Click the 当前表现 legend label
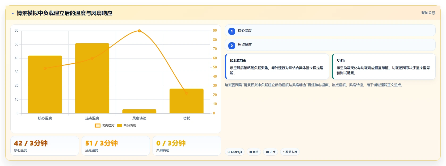446x166 pixels. tap(130, 125)
